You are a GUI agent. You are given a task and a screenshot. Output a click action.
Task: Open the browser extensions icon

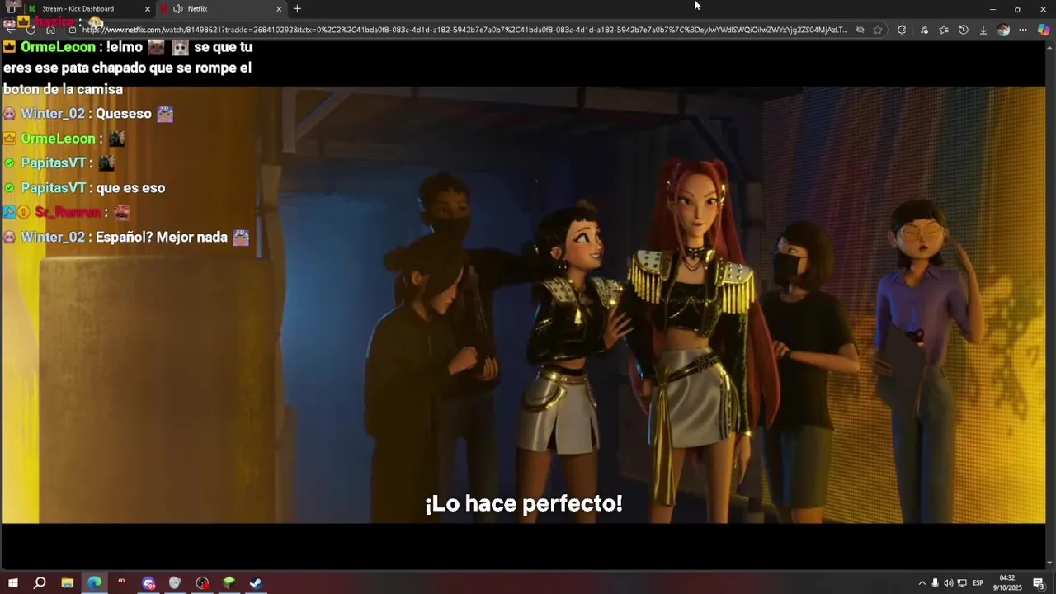(x=902, y=30)
